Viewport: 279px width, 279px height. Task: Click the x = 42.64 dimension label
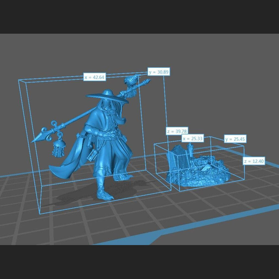pyautogui.click(x=95, y=77)
